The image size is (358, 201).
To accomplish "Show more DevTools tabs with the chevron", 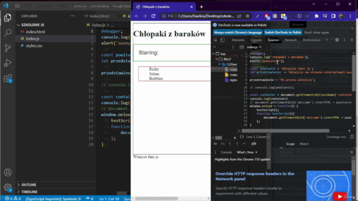I will 327,40.
